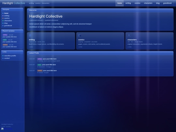Select characters in the Navigate sidebar list
176x132 pixels.
pyautogui.click(x=8, y=21)
